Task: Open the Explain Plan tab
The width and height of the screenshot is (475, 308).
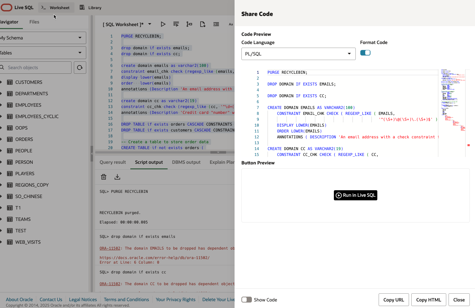Action: (x=222, y=162)
